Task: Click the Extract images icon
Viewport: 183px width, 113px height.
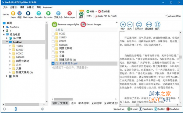Action: click(x=83, y=25)
